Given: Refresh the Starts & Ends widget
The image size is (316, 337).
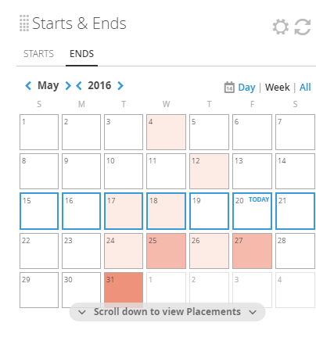Looking at the screenshot, I should point(303,27).
